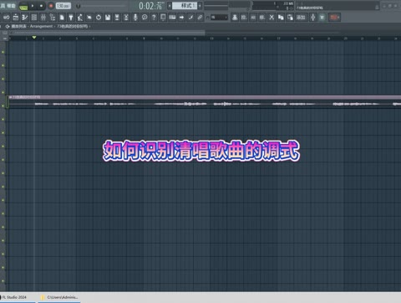The image size is (401, 303).
Task: Stop playback with the stop button
Action: tap(41, 6)
